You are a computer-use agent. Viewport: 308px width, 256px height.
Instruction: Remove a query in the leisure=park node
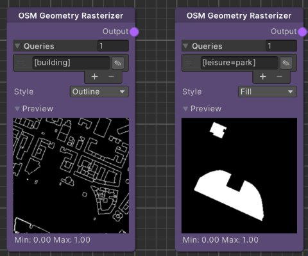tap(280, 77)
